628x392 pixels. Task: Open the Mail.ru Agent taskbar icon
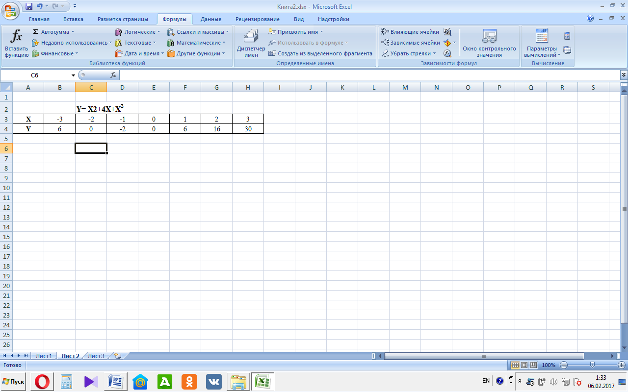(x=140, y=381)
